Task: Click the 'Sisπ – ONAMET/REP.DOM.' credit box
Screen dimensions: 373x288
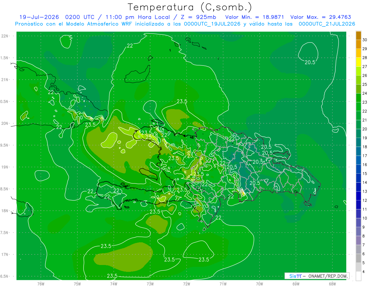Action: coord(317,276)
